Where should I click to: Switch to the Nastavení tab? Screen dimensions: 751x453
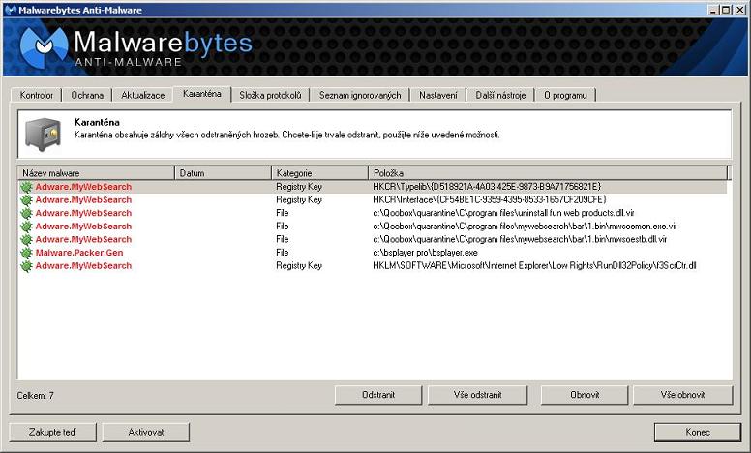pos(438,95)
